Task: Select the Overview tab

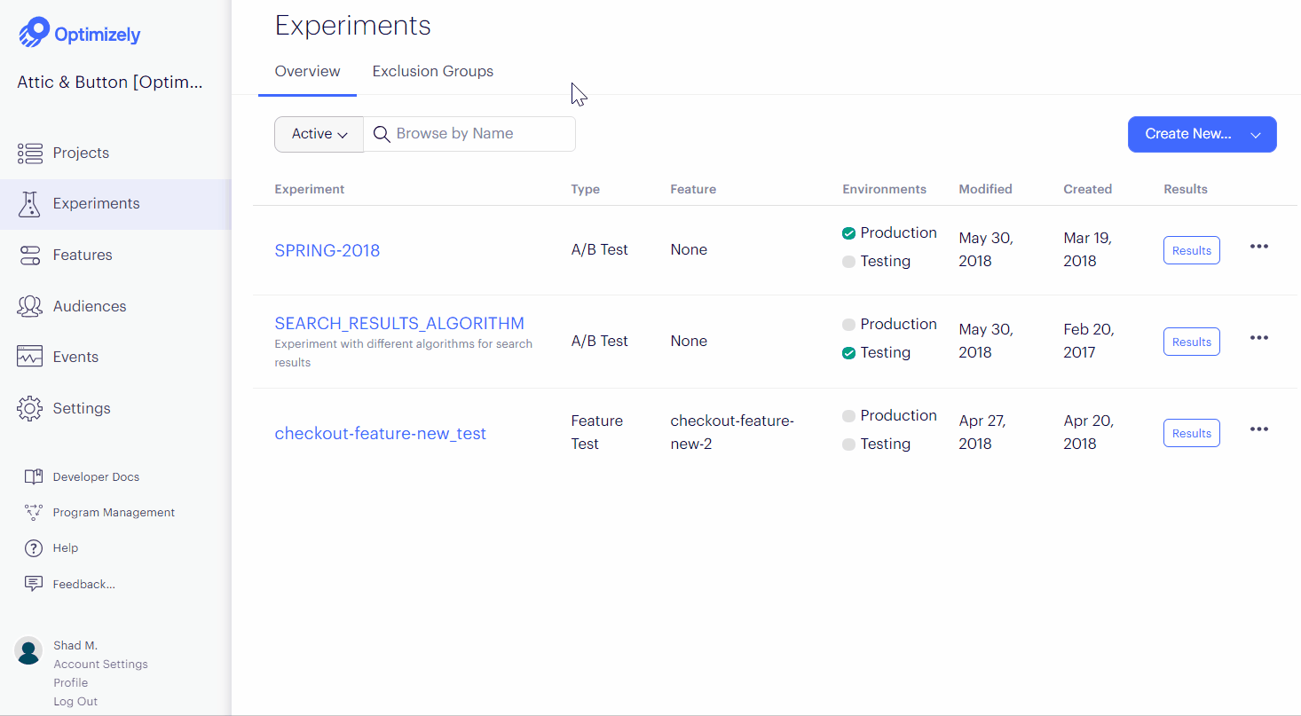Action: coord(307,71)
